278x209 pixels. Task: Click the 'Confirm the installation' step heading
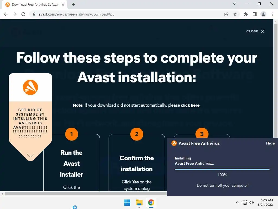coord(137,164)
